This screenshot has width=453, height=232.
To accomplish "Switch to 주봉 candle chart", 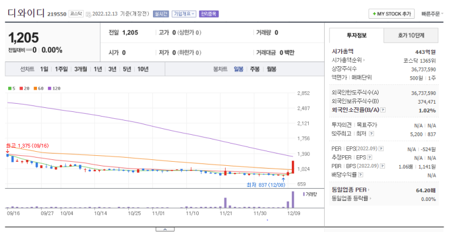I will tap(254, 69).
